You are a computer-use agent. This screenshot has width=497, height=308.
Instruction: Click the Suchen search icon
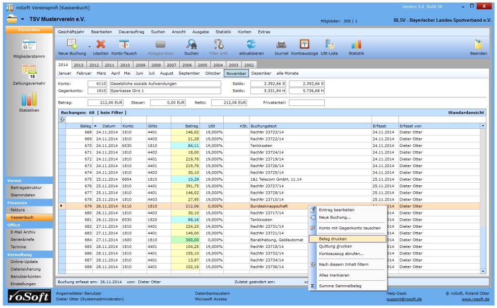click(191, 44)
